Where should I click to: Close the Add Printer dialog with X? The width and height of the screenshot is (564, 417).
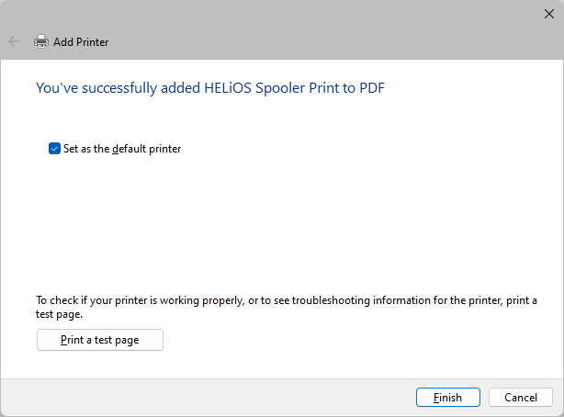tap(549, 14)
